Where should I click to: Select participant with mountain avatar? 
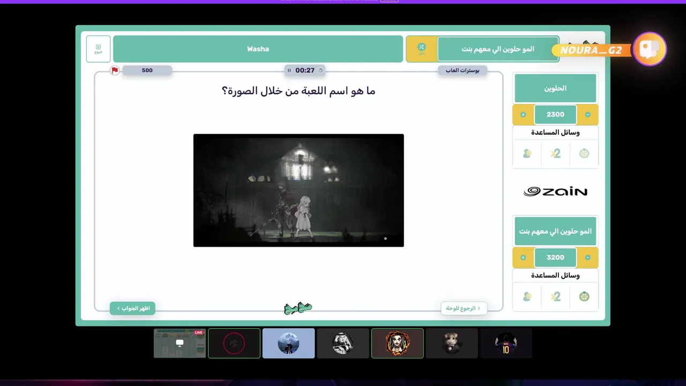(x=288, y=343)
